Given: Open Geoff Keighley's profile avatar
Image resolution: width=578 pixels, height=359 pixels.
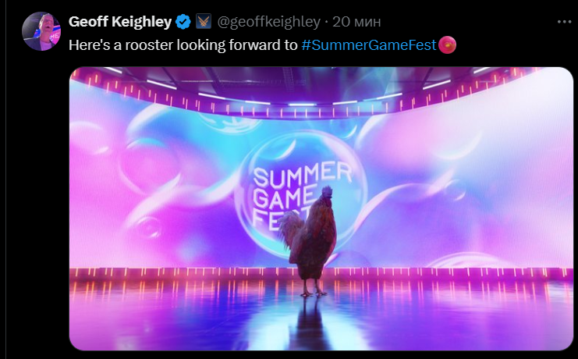Looking at the screenshot, I should 41,31.
